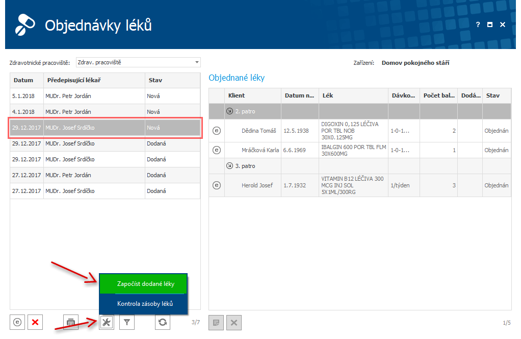Click the red X delete order button

(35, 322)
